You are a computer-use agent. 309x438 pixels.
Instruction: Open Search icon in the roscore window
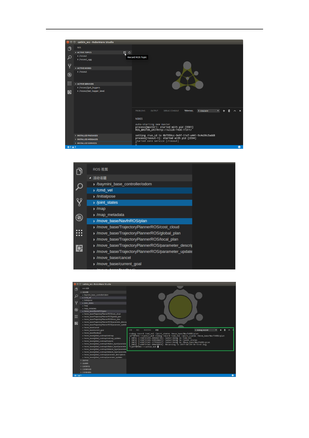click(70, 57)
